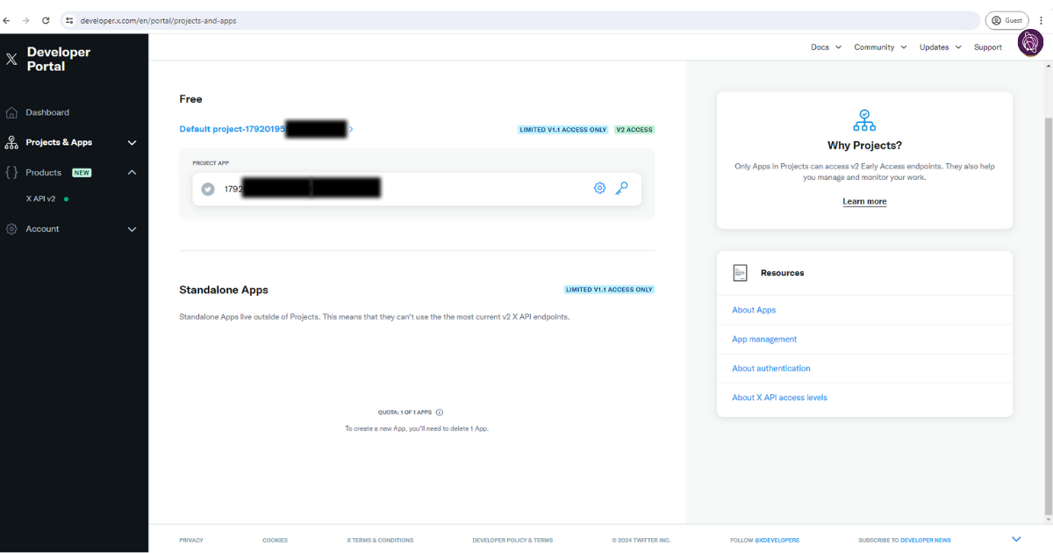Select X API v2 in sidebar
Screen dimensions: 1053x553
coord(40,199)
